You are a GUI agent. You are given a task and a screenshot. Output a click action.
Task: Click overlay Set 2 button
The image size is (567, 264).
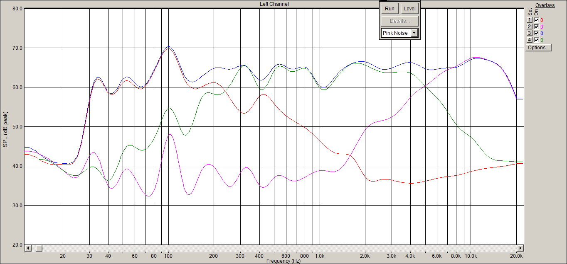pos(530,27)
